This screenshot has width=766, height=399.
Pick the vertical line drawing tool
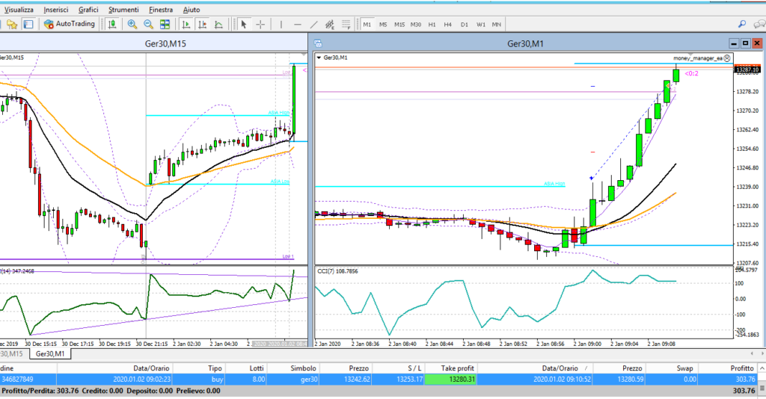281,24
